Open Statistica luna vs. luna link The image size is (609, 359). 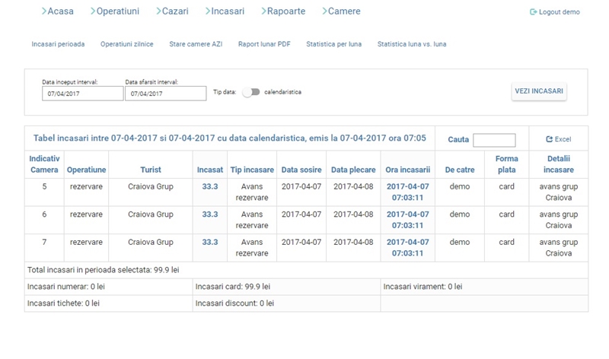(412, 44)
